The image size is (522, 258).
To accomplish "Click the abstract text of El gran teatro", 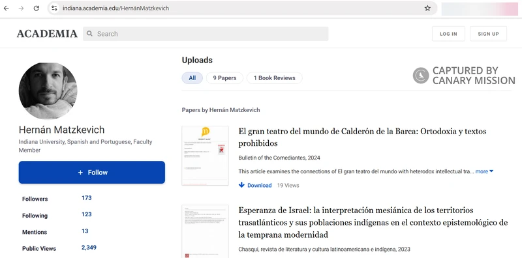I will (356, 171).
